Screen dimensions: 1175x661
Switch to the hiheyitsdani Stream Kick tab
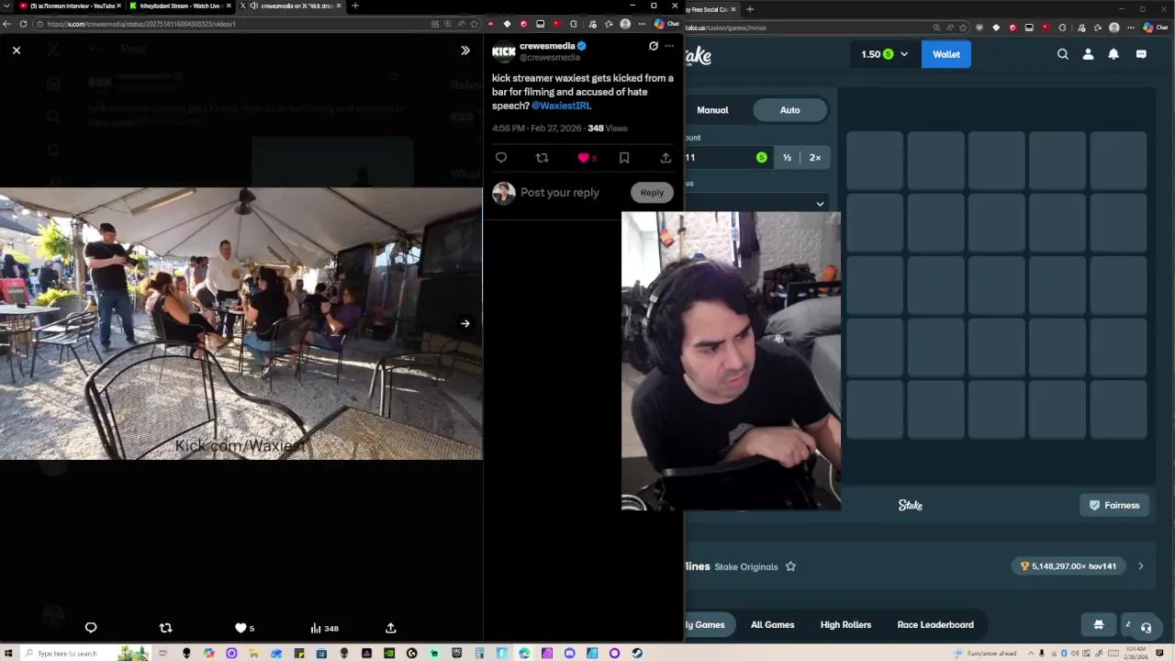click(179, 6)
